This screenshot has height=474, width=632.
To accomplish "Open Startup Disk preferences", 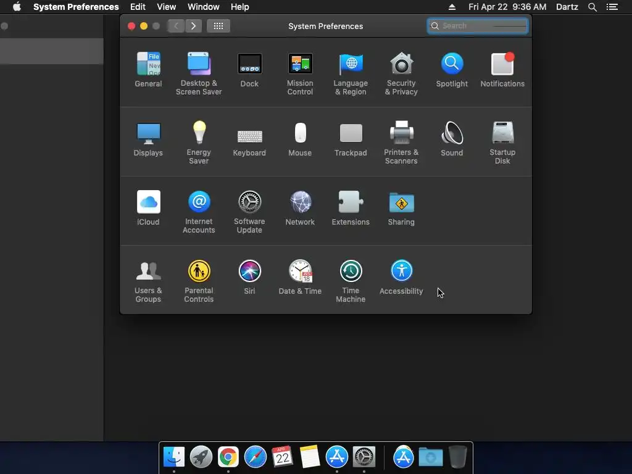I will tap(502, 143).
